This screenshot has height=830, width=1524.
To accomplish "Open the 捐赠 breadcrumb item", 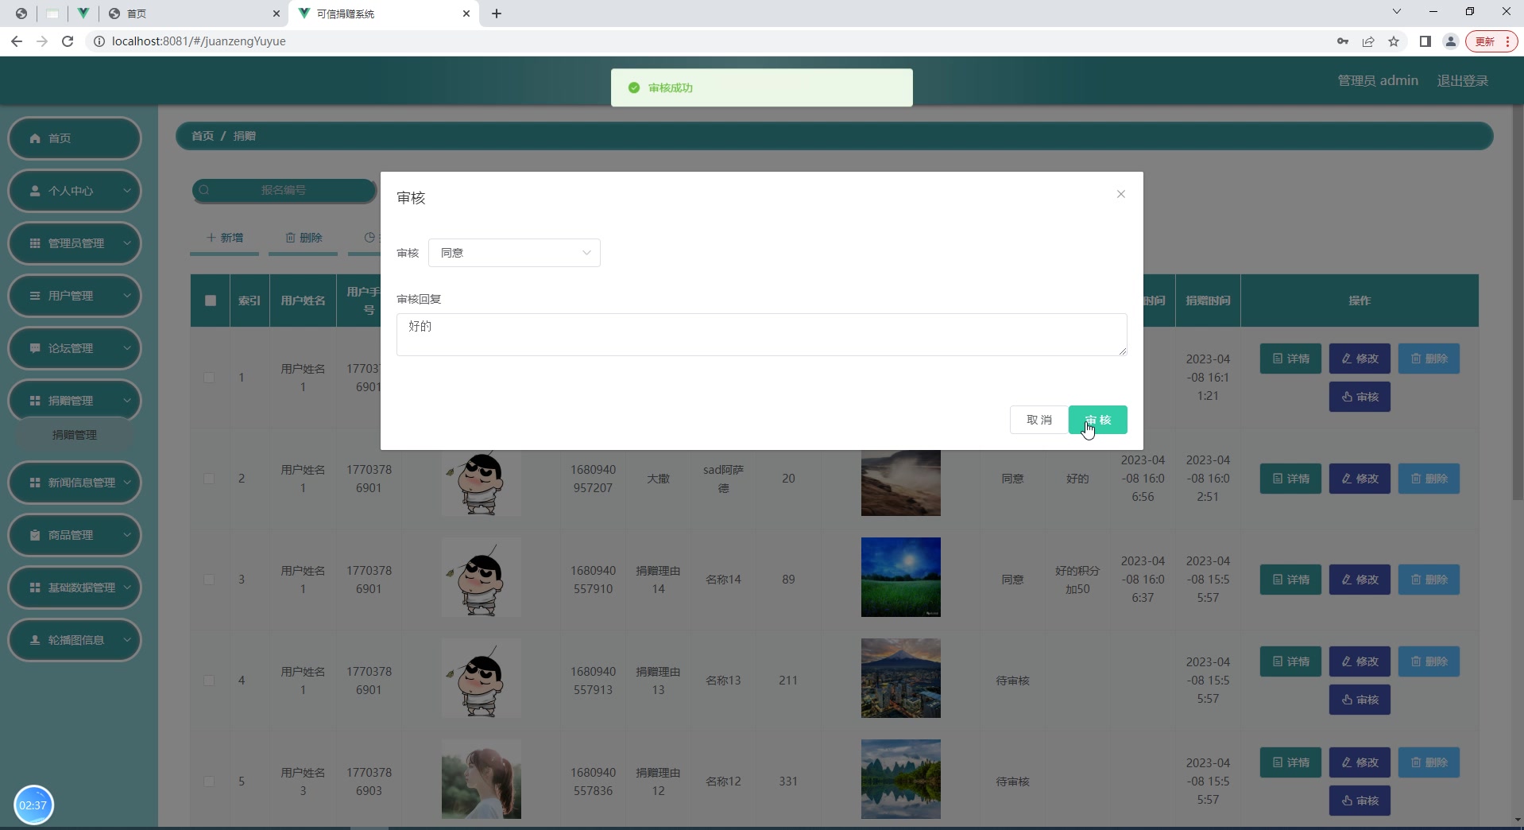I will (244, 136).
